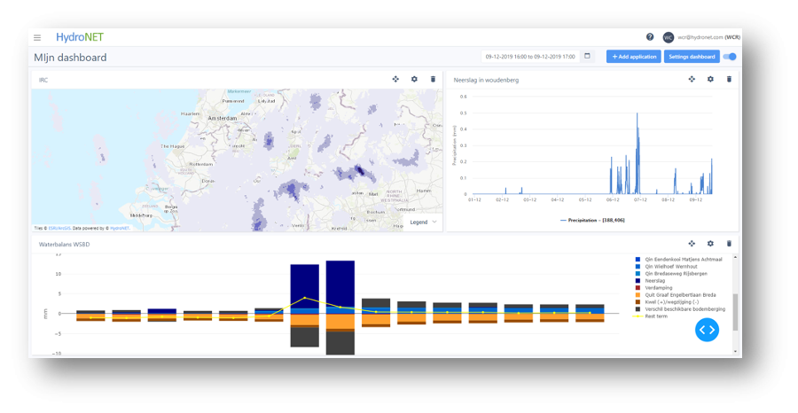
Task: Open the hamburger menu
Action: coord(37,37)
